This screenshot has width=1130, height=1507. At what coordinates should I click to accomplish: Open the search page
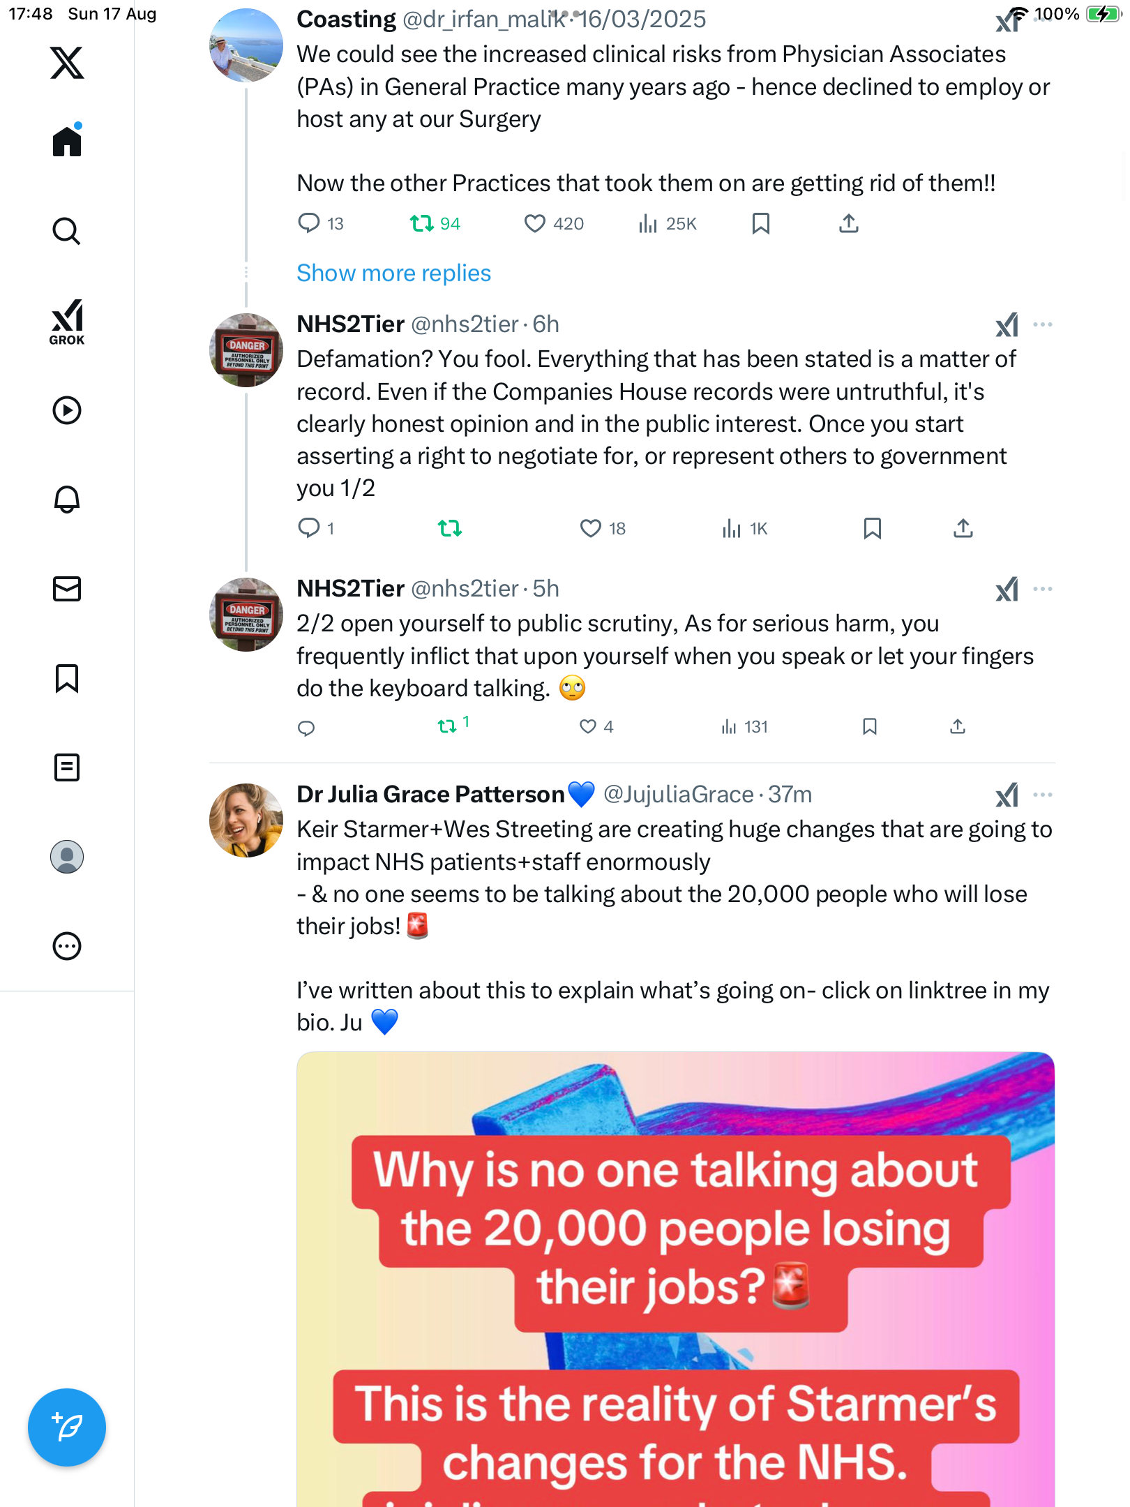pyautogui.click(x=67, y=231)
